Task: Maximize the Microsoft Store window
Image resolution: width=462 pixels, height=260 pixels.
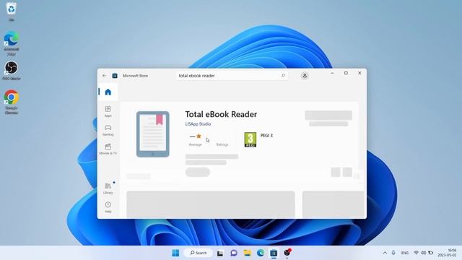Action: [x=346, y=73]
